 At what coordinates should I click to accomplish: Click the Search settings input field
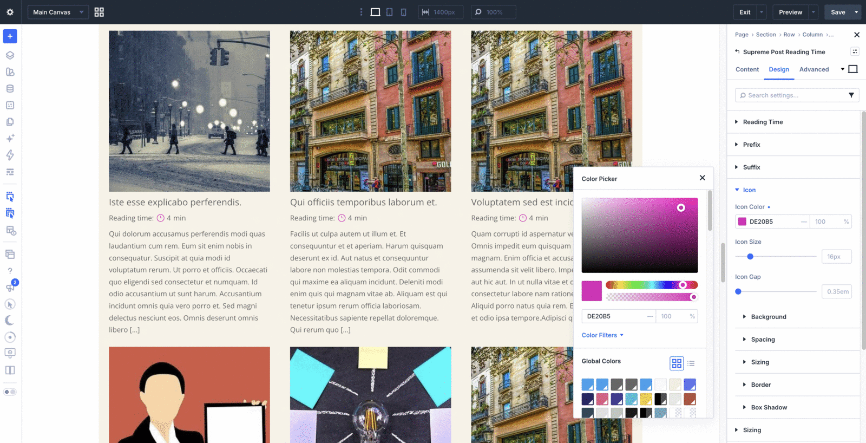pyautogui.click(x=797, y=95)
